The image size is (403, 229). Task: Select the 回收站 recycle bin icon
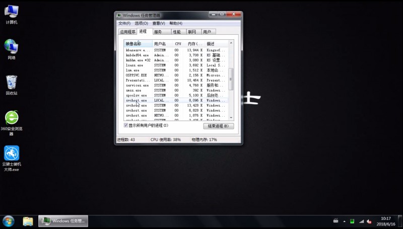click(x=12, y=85)
